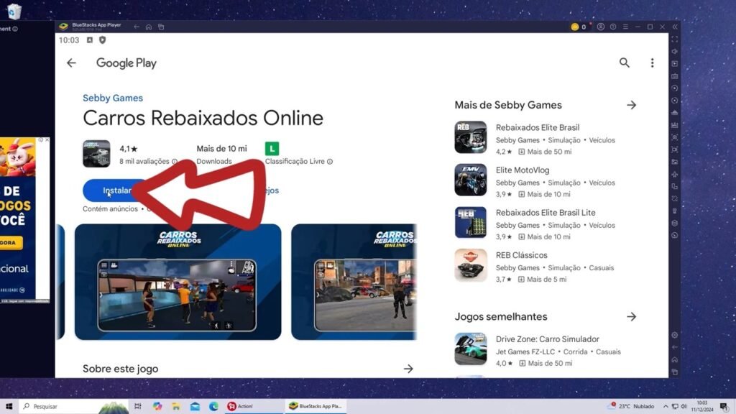736x414 pixels.
Task: Open Google Play search
Action: pyautogui.click(x=625, y=63)
